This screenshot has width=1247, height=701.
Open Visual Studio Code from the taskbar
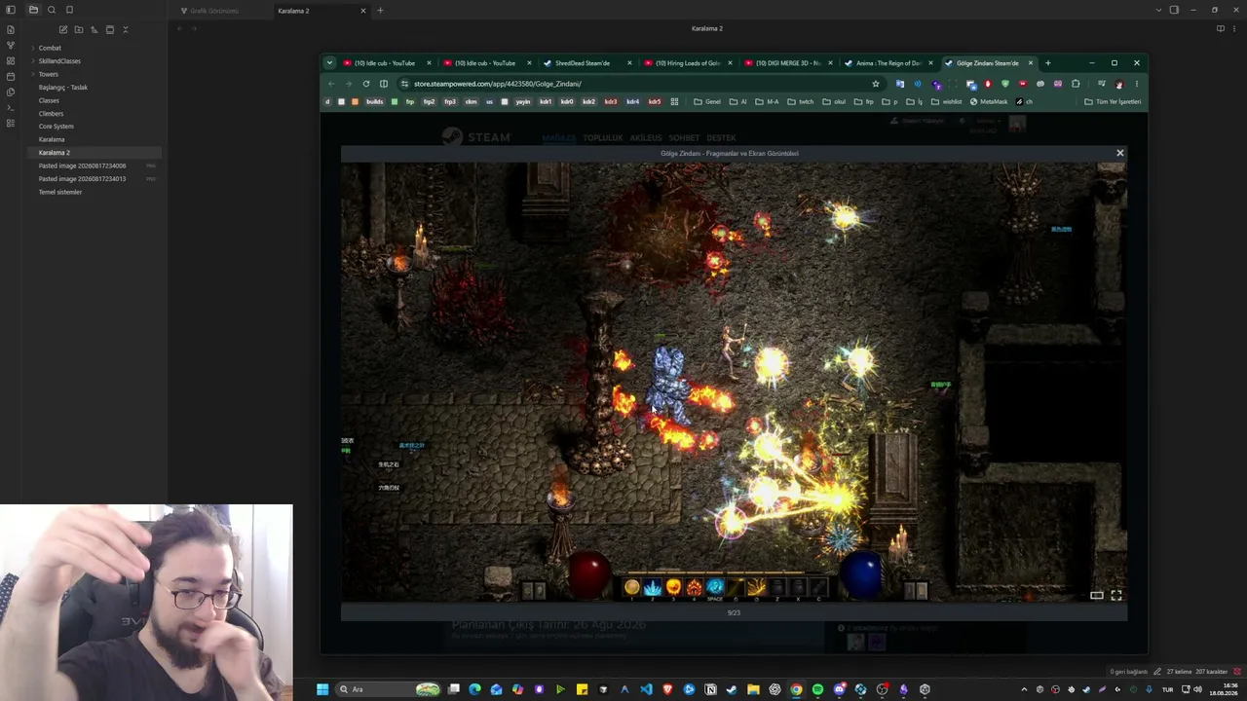[x=646, y=689]
